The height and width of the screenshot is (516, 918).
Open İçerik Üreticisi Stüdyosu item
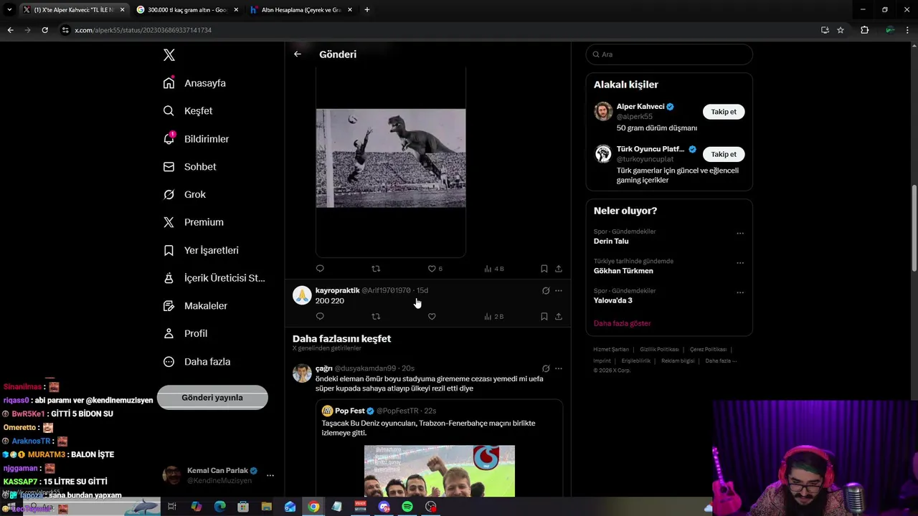(x=214, y=278)
